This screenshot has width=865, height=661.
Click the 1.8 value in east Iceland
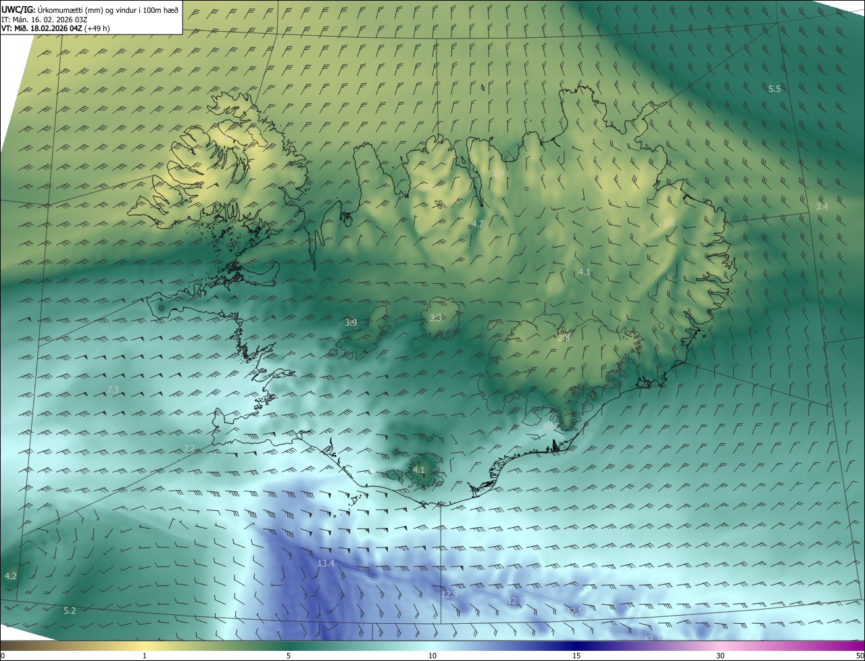pos(668,223)
